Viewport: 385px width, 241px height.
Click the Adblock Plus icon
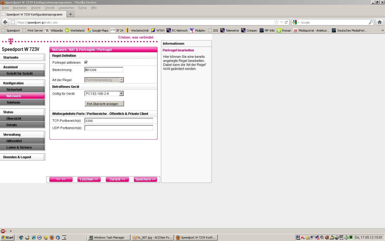tap(3, 231)
